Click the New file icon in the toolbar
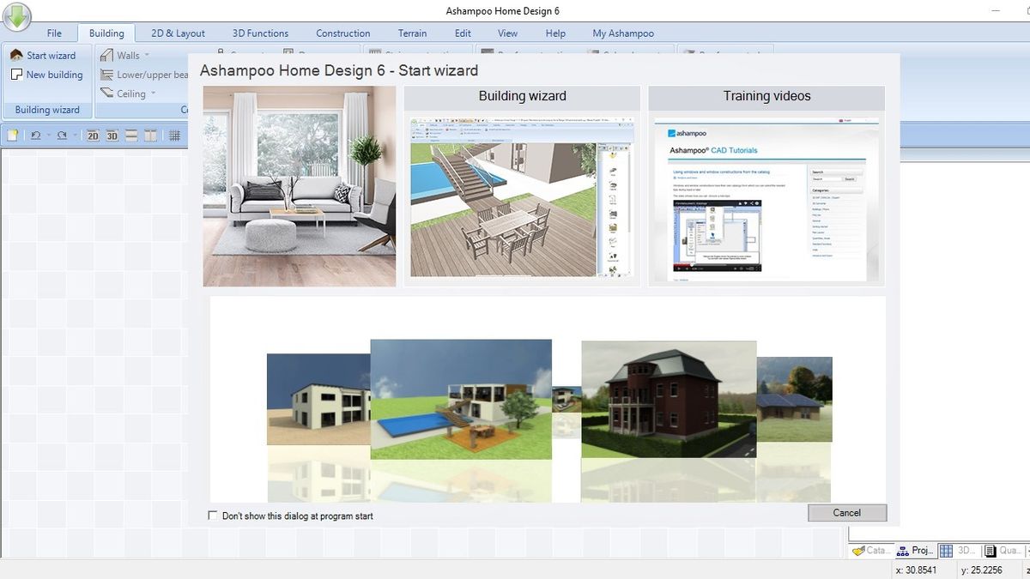Screen dimensions: 1030x579 (x=13, y=136)
